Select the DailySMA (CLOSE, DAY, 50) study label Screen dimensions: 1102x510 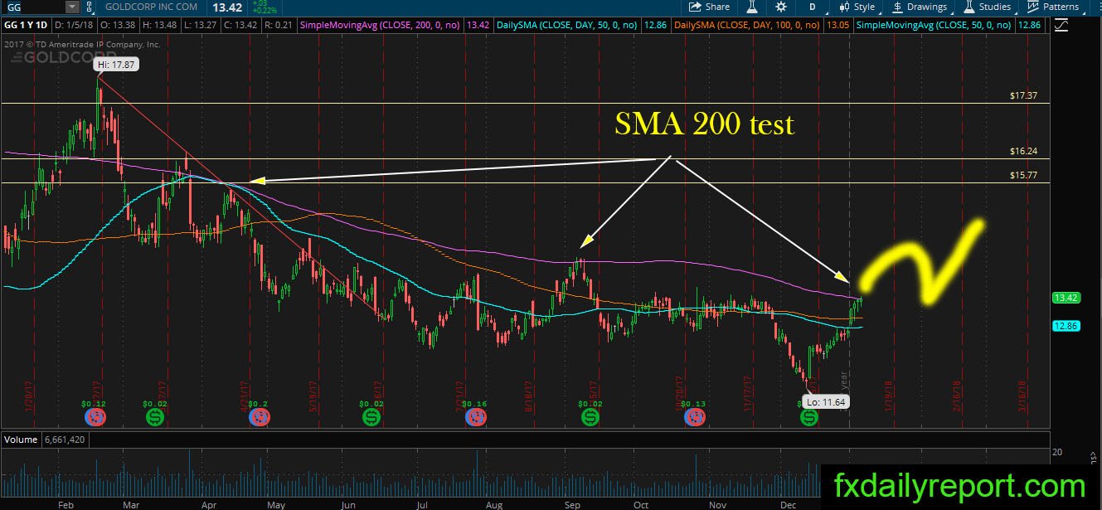[x=566, y=26]
